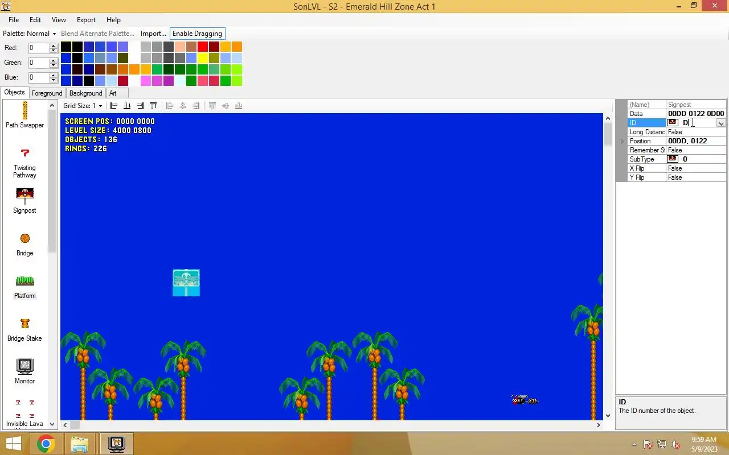
Task: Click the greyed align-right-edges icon
Action: [x=196, y=106]
